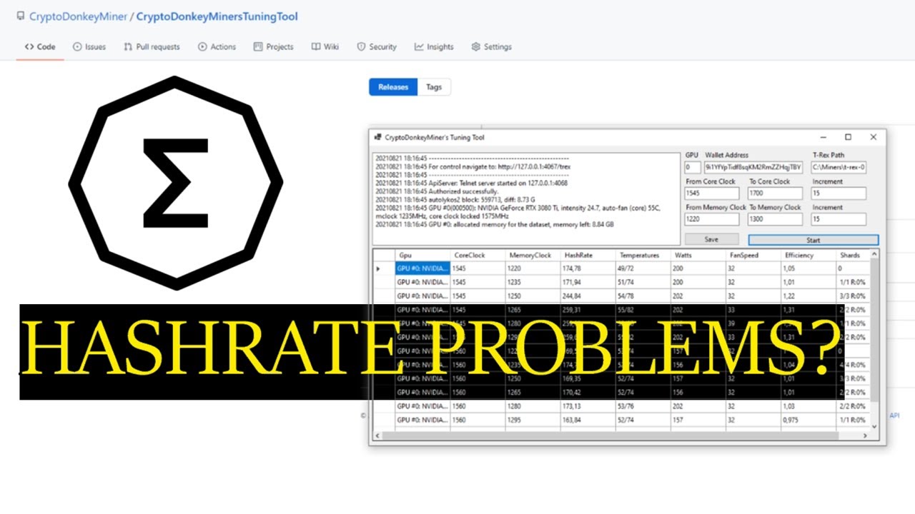The height and width of the screenshot is (514, 915).
Task: Open the Issues tab
Action: pos(89,47)
